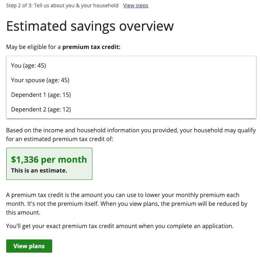
Task: Click the 'Step 2 of 3' progress text
Action: coord(19,5)
